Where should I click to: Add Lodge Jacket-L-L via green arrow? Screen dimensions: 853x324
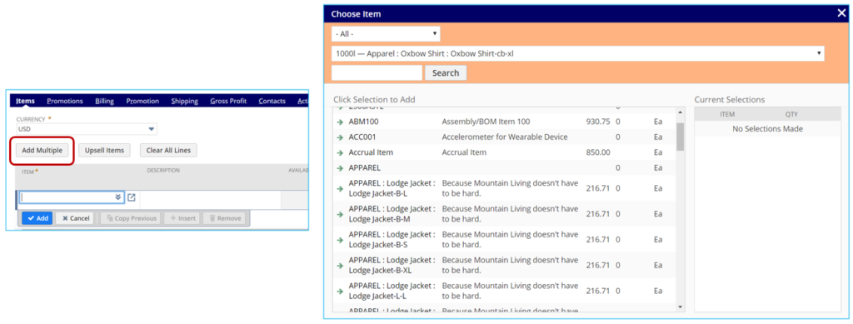pos(340,292)
